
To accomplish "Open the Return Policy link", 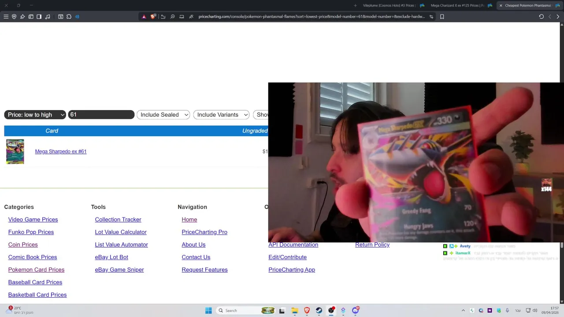I will tap(372, 245).
